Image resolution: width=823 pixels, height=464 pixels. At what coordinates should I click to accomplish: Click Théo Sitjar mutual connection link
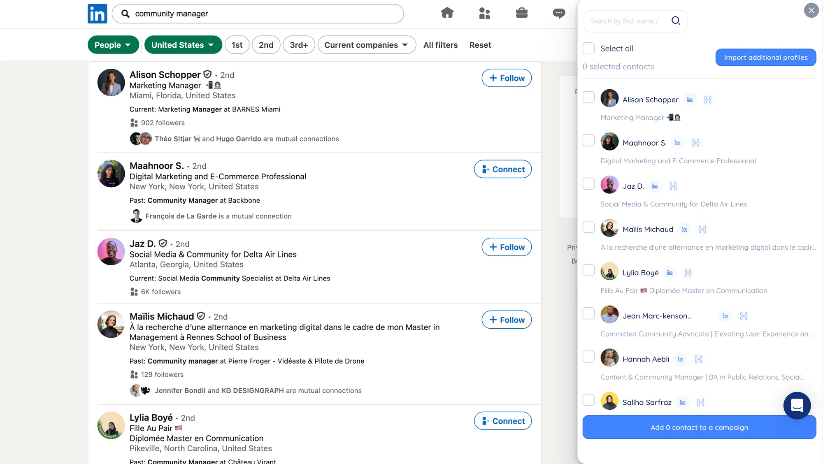(x=173, y=139)
